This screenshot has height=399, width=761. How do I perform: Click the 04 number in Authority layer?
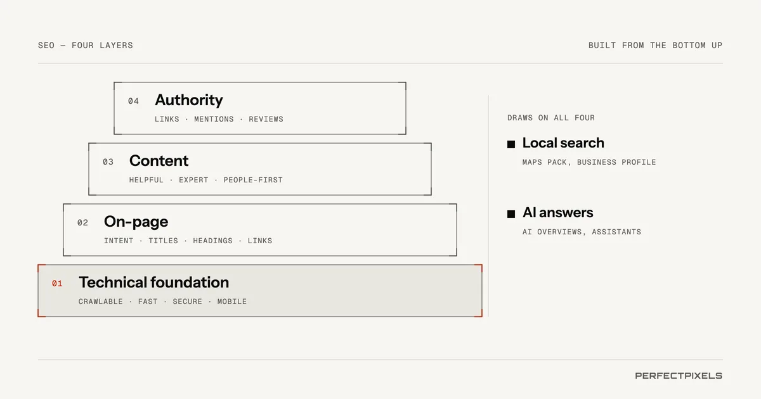click(133, 101)
